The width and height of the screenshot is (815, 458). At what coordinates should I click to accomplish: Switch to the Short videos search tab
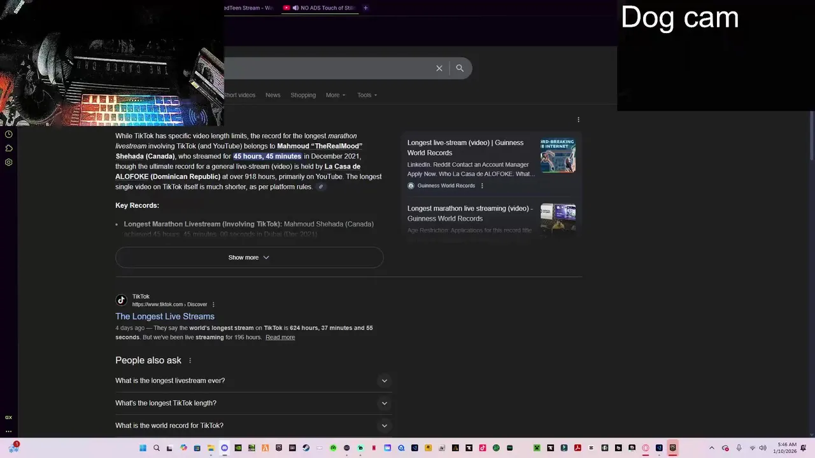coord(239,95)
